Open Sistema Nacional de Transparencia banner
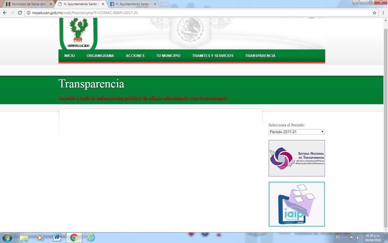388x243 pixels. click(x=296, y=158)
